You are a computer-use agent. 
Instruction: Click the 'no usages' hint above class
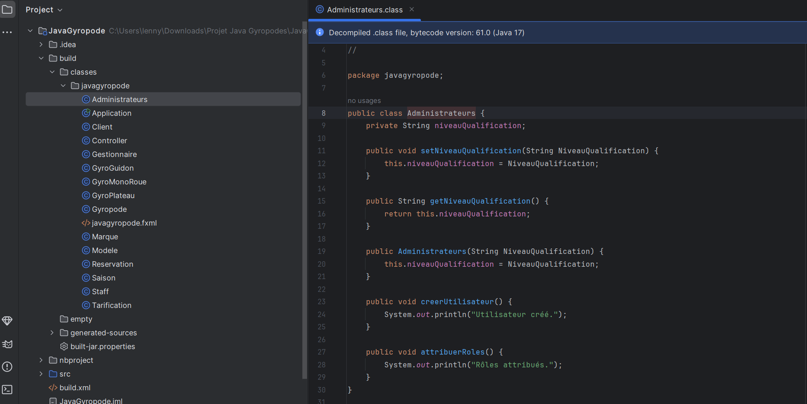(364, 101)
